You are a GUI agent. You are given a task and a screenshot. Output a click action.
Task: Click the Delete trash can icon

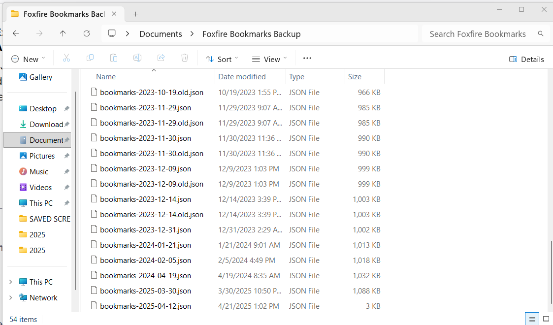click(185, 58)
